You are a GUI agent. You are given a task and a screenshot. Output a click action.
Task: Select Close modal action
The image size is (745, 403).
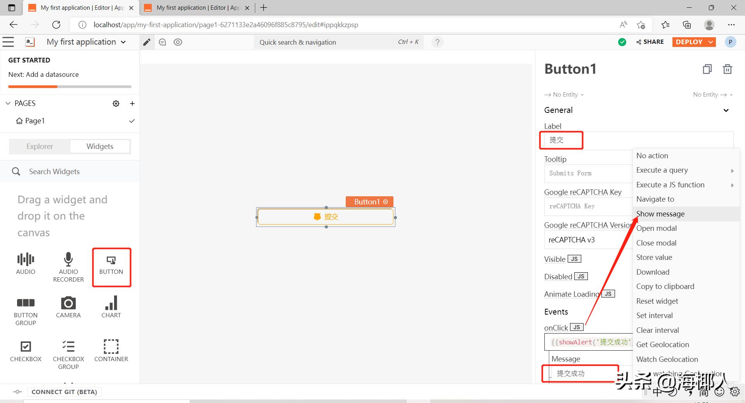click(686, 243)
